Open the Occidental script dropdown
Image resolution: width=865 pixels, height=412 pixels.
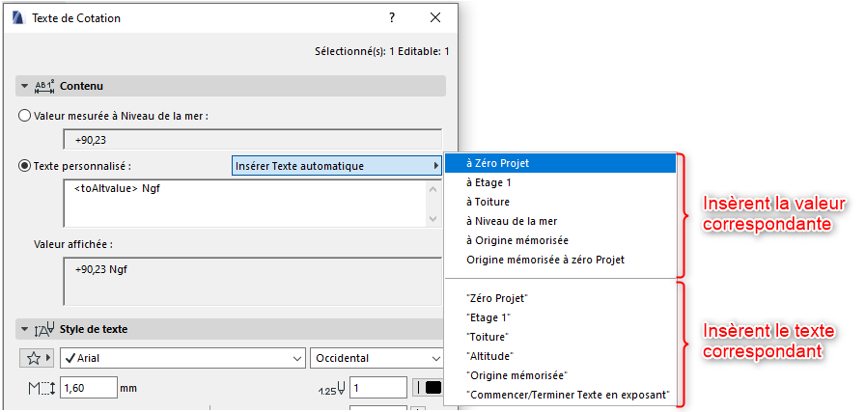pyautogui.click(x=375, y=358)
